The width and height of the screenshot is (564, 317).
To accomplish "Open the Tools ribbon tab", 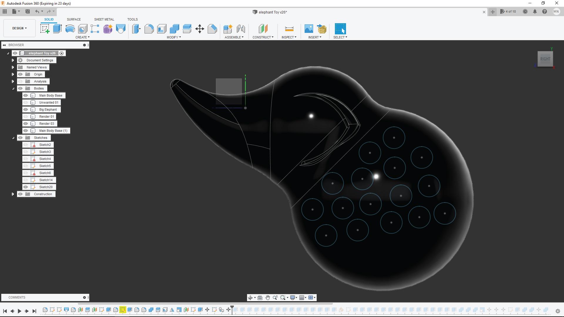I will (x=132, y=19).
